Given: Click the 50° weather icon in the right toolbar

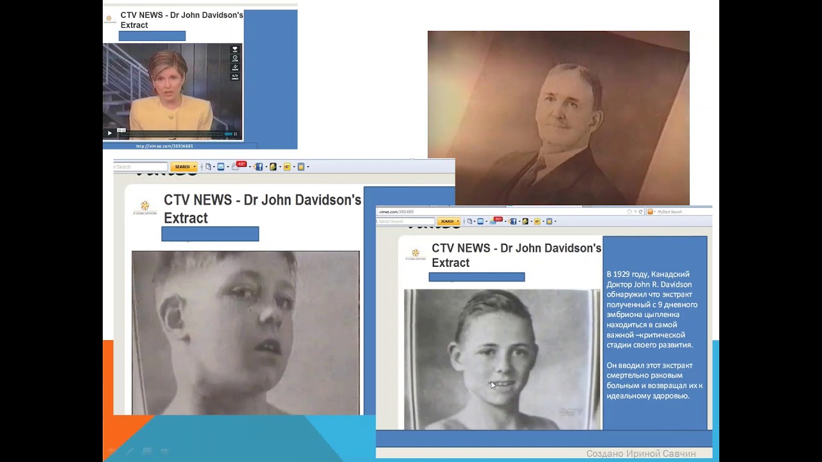Looking at the screenshot, I should coord(496,221).
